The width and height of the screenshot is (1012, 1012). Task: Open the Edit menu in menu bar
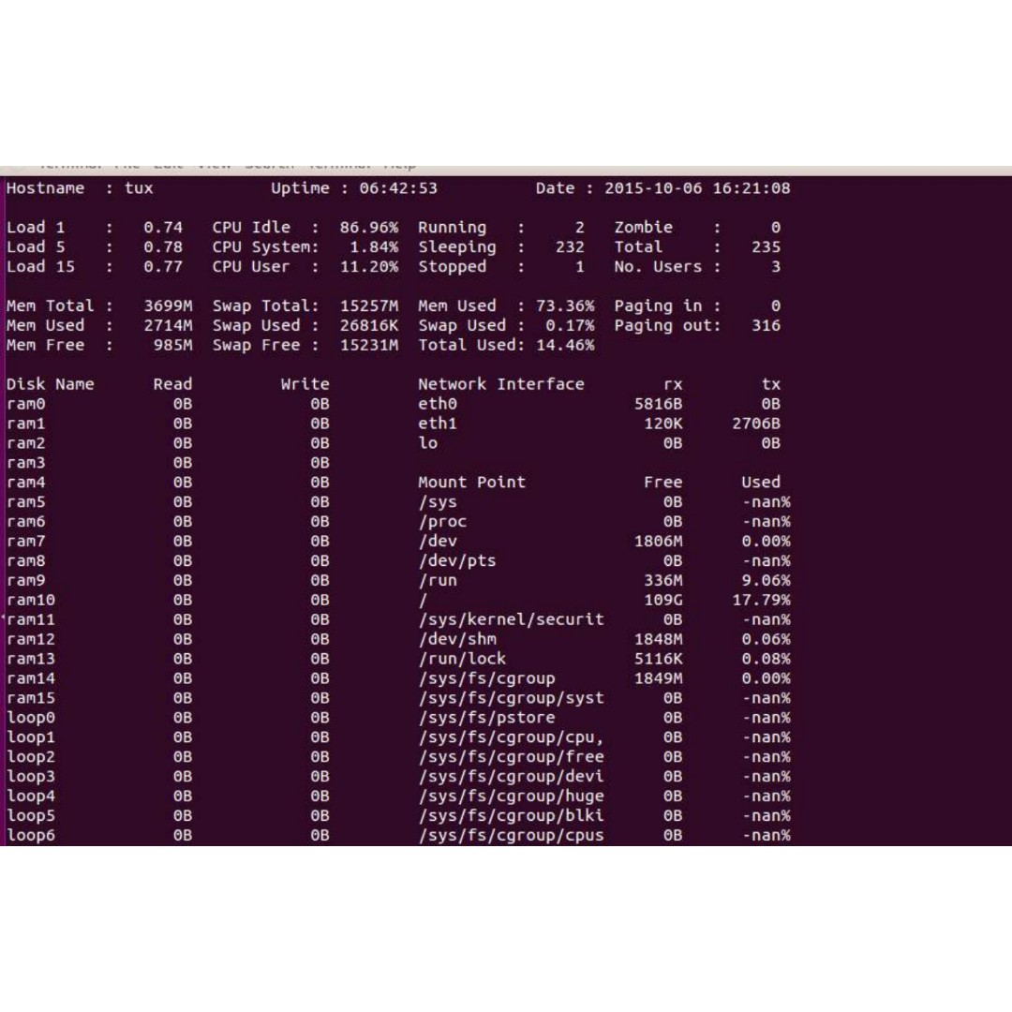[169, 166]
